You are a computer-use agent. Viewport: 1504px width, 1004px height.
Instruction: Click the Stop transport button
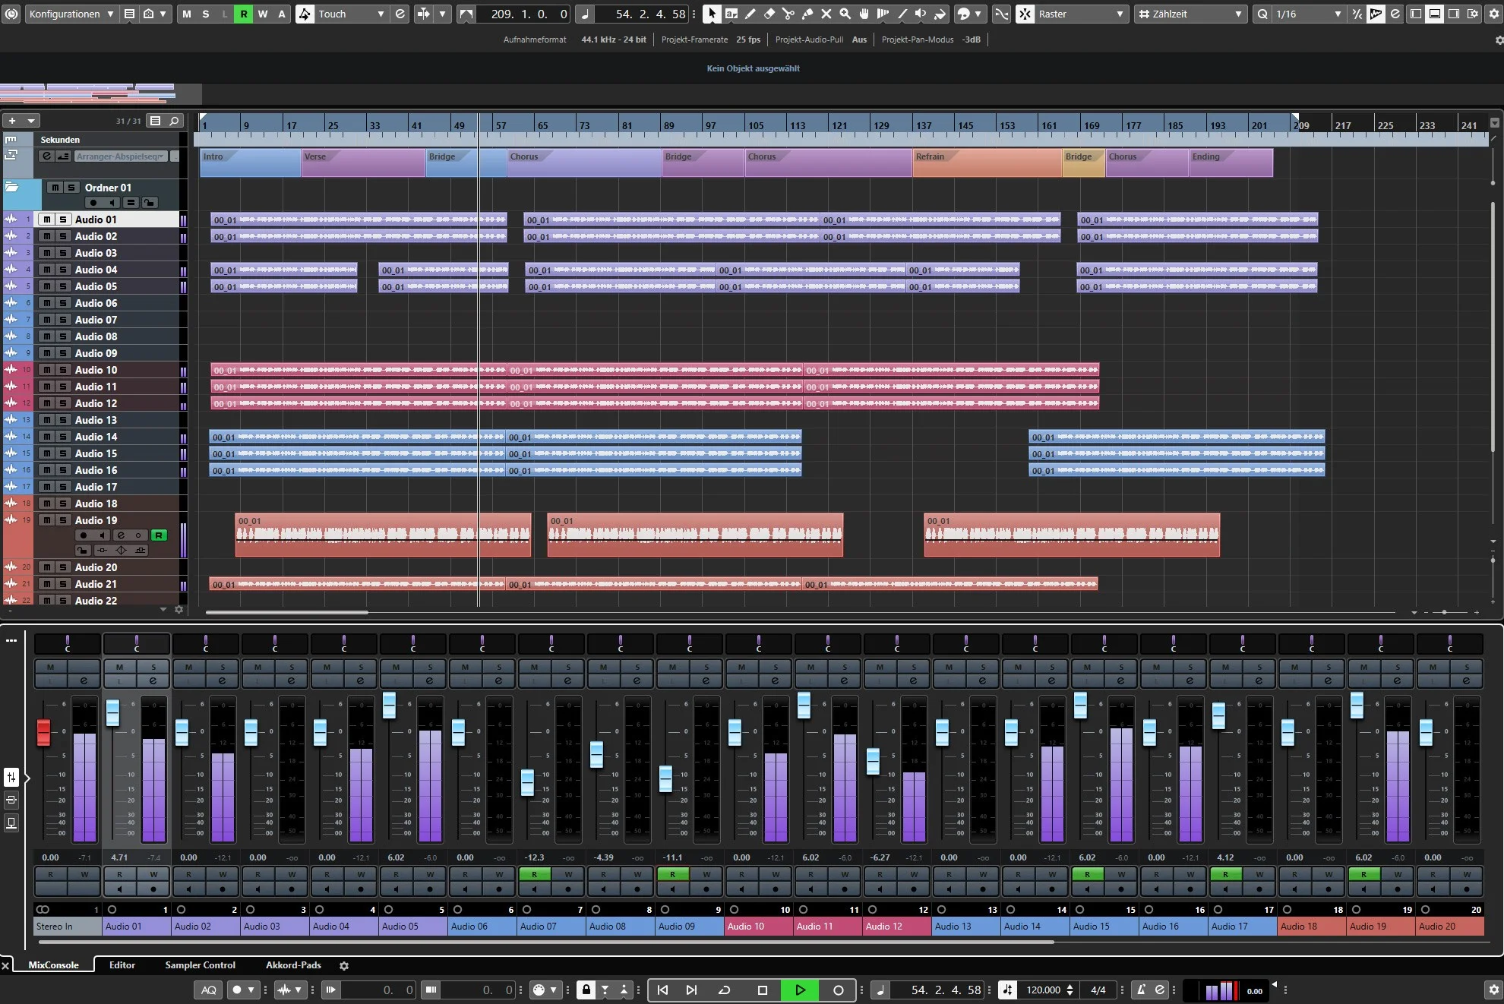[763, 990]
